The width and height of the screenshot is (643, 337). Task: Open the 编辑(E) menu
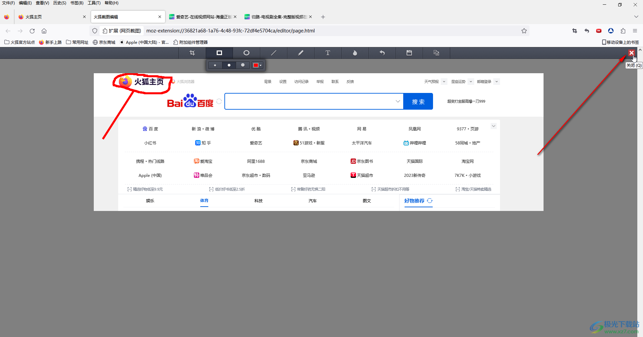coord(25,3)
